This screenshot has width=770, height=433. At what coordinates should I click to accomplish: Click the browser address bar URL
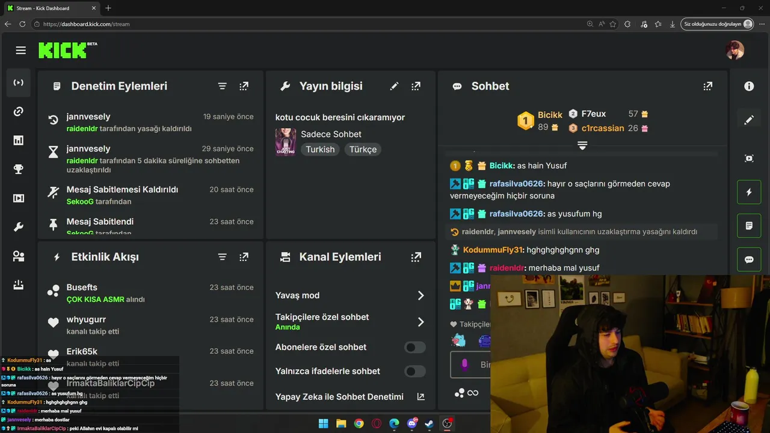tap(86, 24)
